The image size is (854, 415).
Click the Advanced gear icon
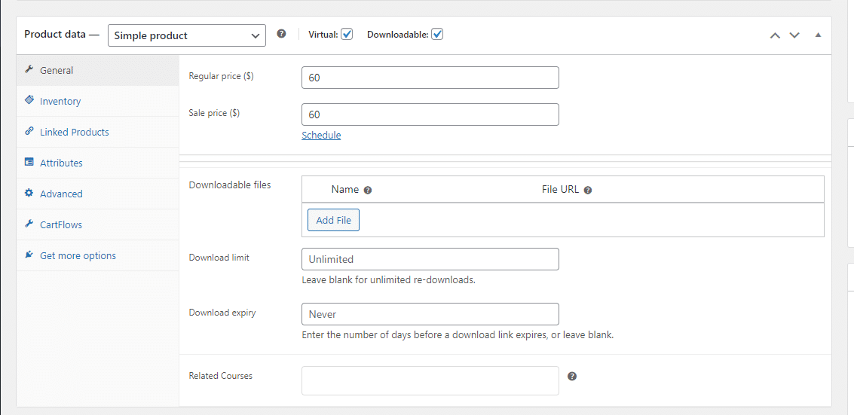[x=29, y=193]
